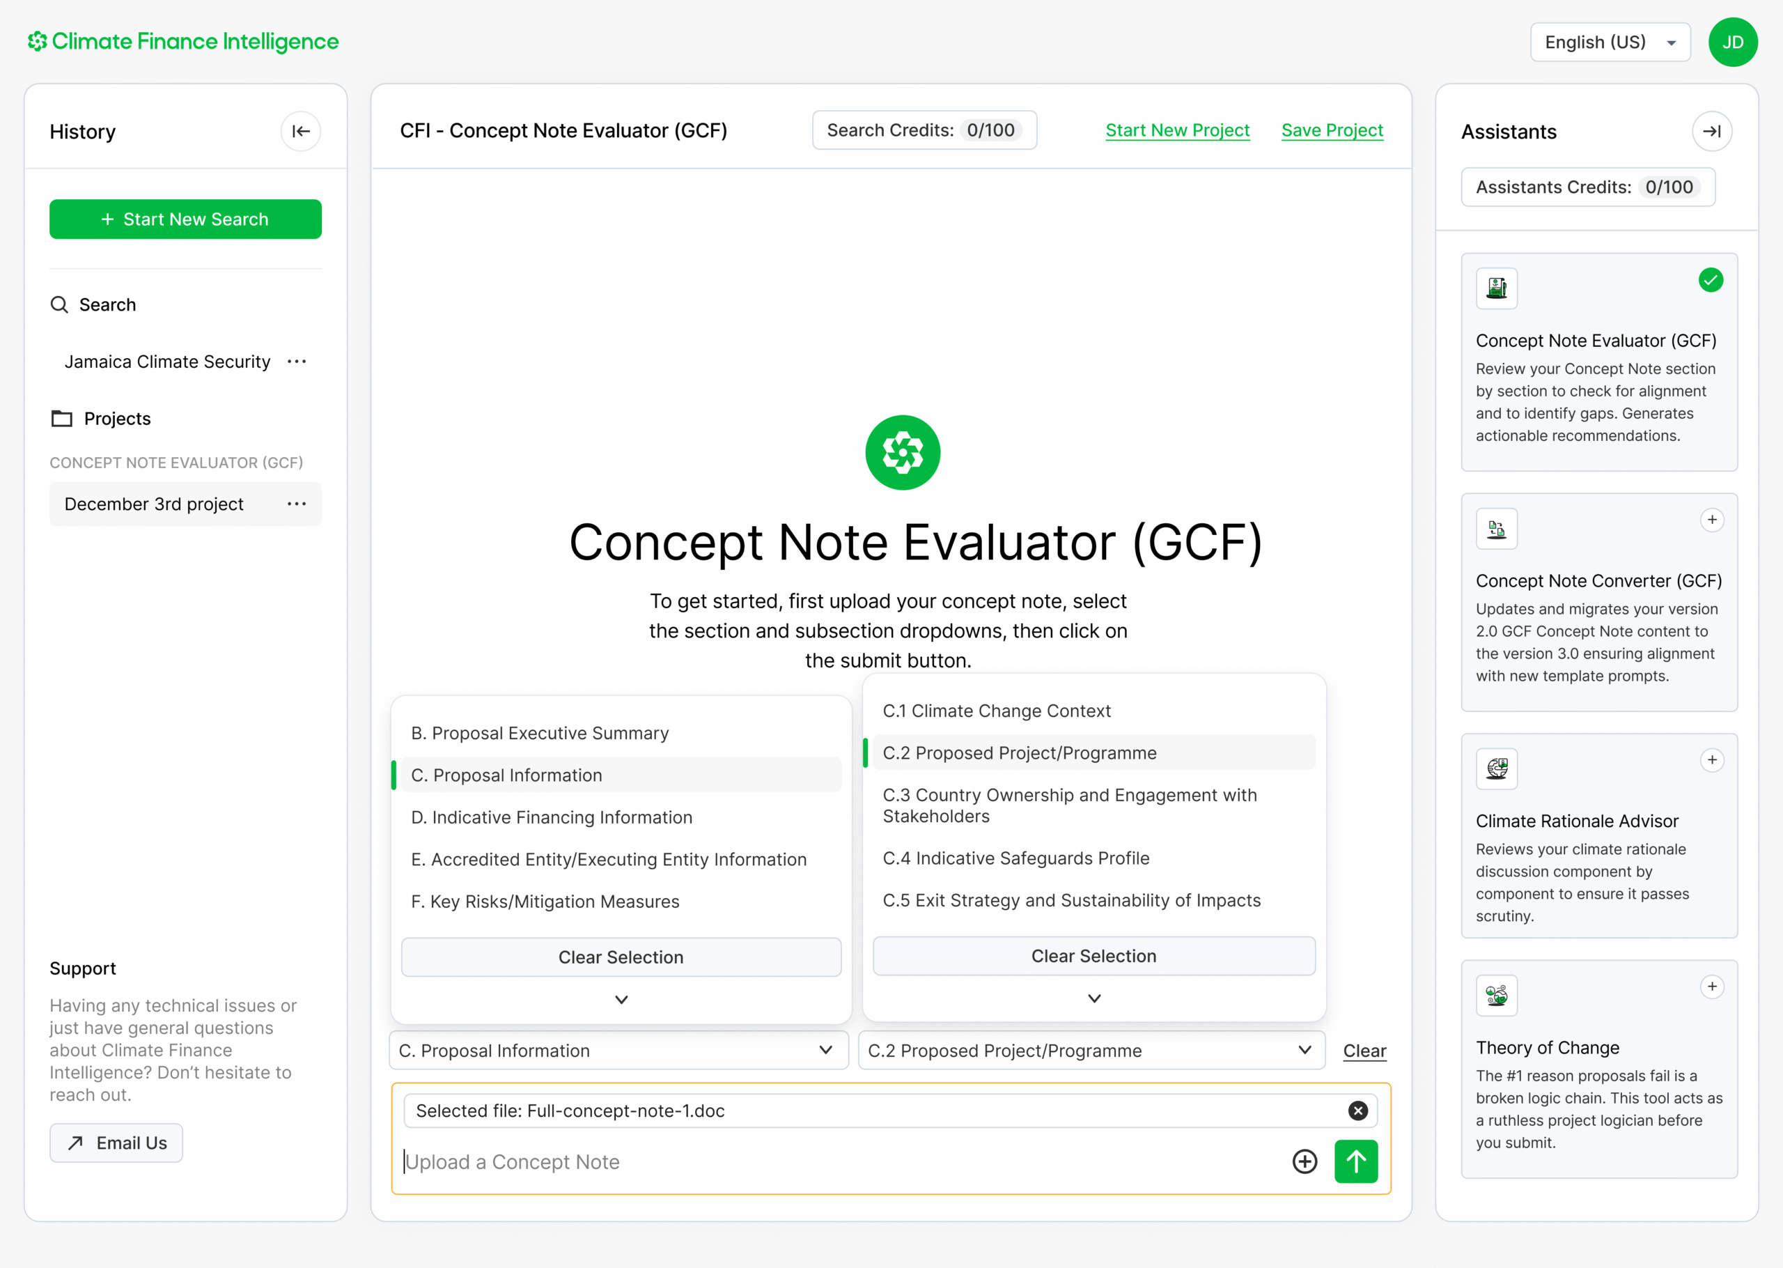Viewport: 1783px width, 1268px height.
Task: Open options for December 3rd project
Action: [297, 504]
